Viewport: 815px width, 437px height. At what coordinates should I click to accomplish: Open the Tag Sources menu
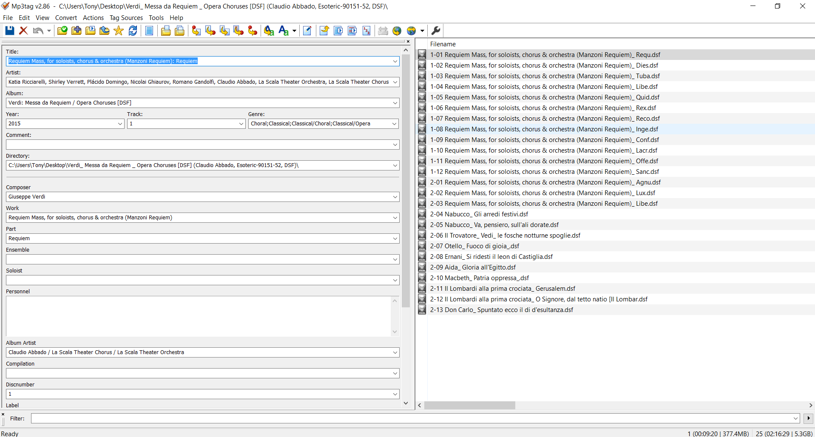(x=126, y=18)
